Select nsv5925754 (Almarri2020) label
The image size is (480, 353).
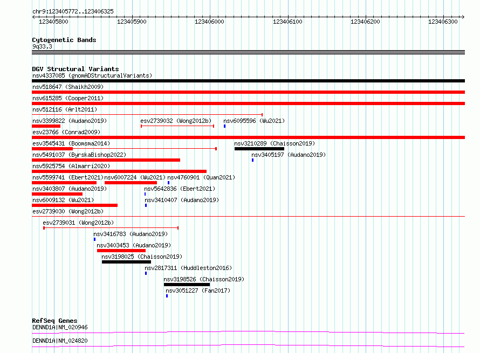click(71, 166)
